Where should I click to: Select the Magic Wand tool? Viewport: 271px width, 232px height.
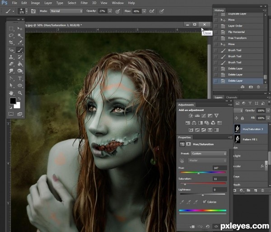(x=20, y=36)
